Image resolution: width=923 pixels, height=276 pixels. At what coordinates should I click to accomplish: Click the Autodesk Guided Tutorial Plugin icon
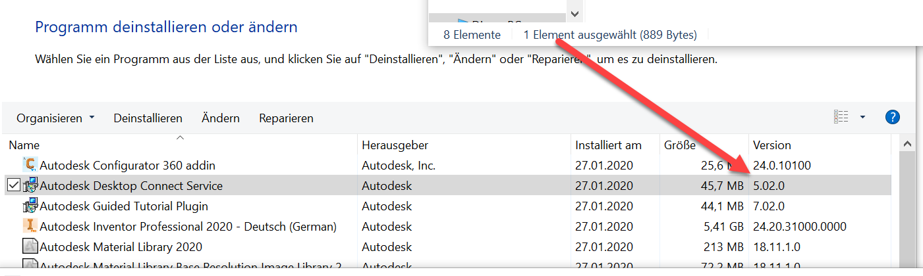pyautogui.click(x=30, y=206)
